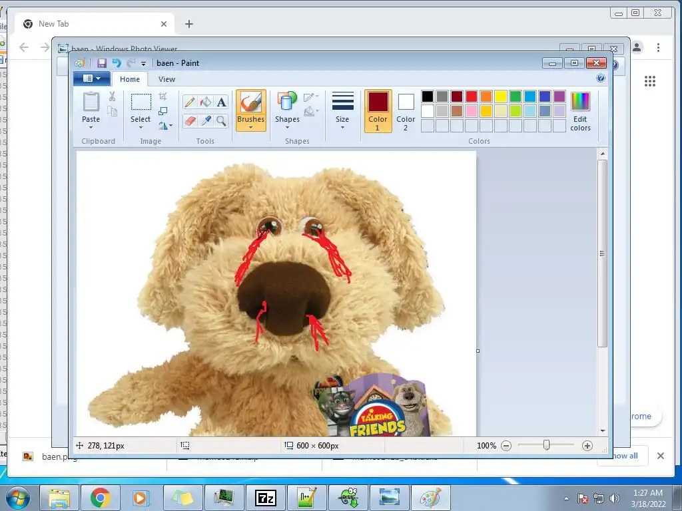
Task: Open the Shapes gallery icon
Action: pos(287,101)
